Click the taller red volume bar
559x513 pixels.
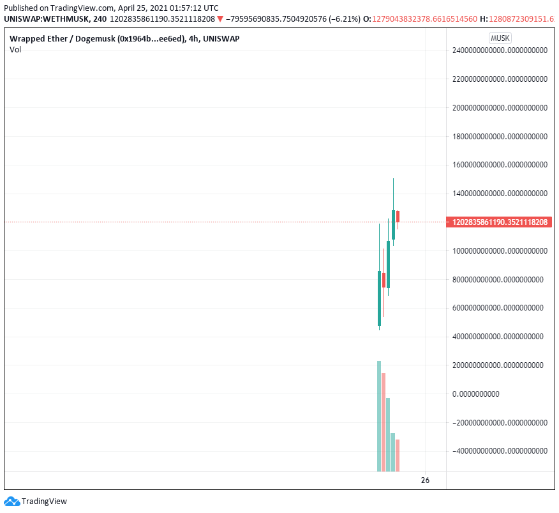[384, 422]
